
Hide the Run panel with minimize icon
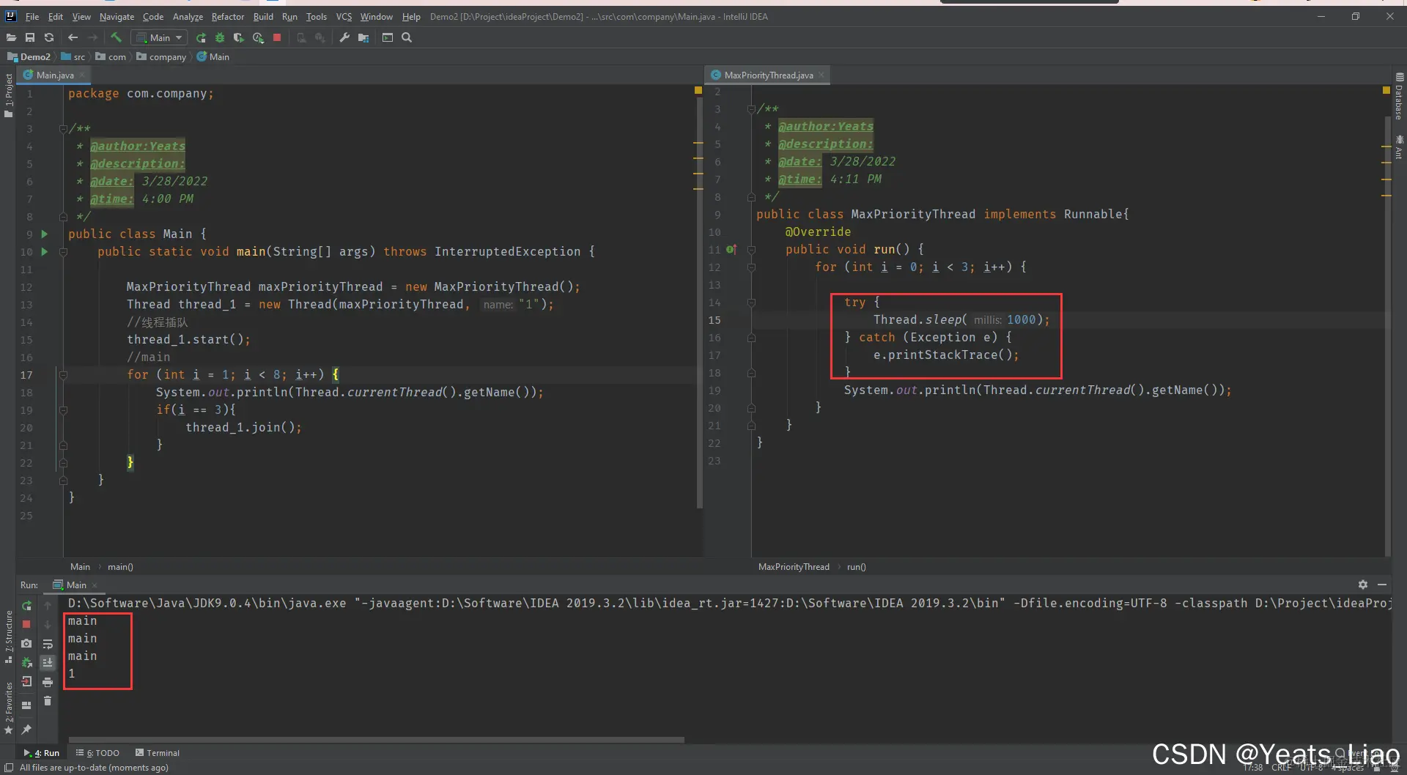tap(1382, 585)
